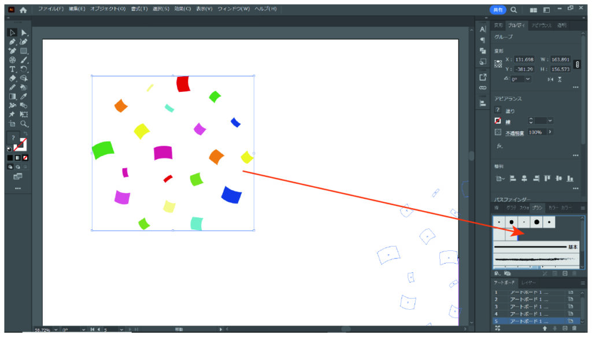592x337 pixels.
Task: Toggle constrain width and height proportions link
Action: coord(577,65)
